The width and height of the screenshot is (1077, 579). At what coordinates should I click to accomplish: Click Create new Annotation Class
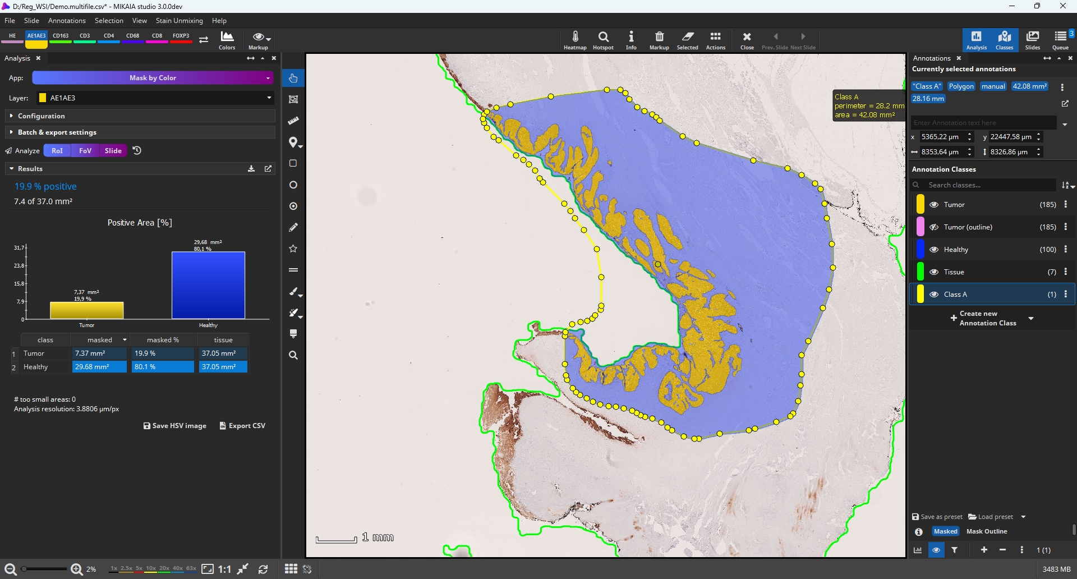[x=987, y=318]
